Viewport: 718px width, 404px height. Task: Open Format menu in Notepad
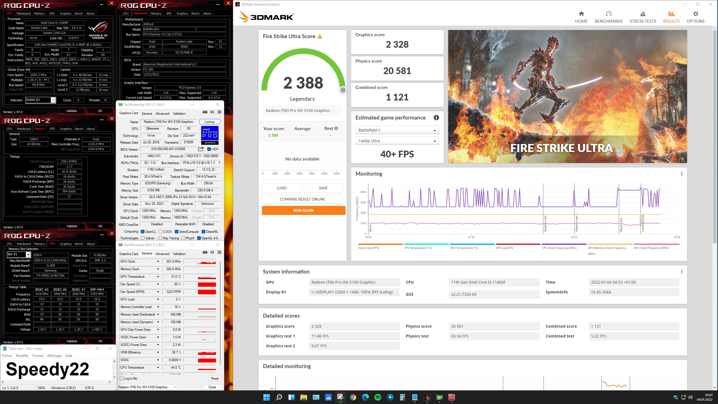pyautogui.click(x=38, y=355)
